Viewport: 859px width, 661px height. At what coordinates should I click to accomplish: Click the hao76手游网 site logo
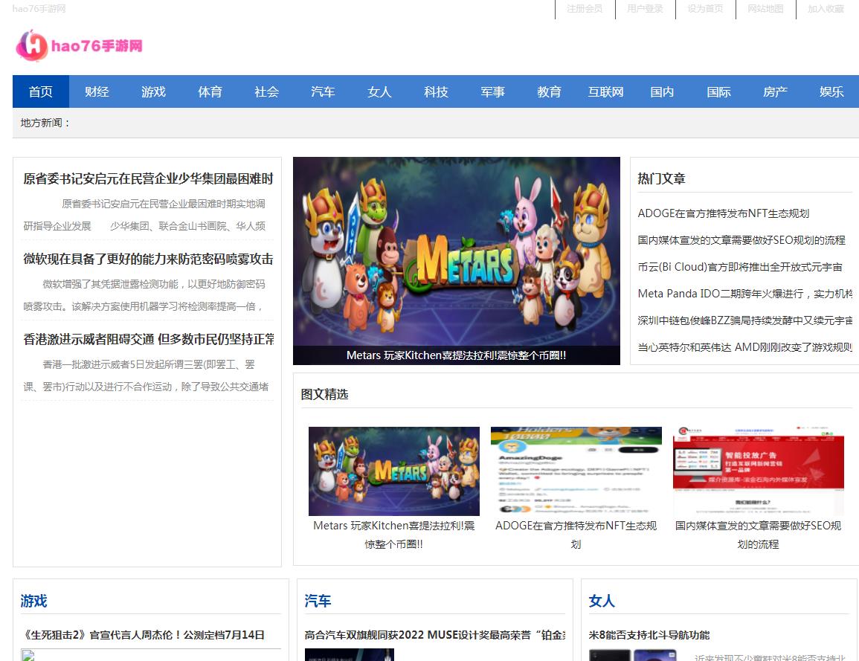point(80,45)
